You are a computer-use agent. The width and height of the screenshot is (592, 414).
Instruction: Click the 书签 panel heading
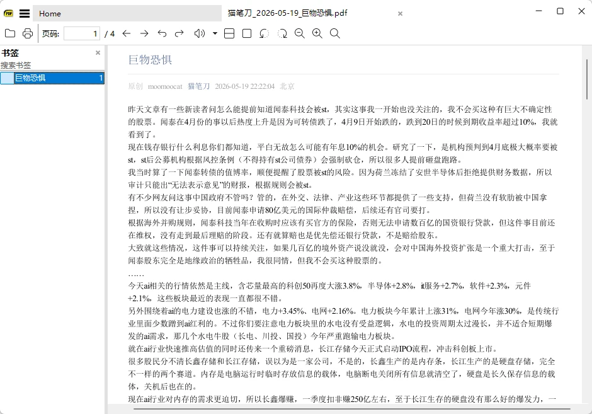(10, 53)
